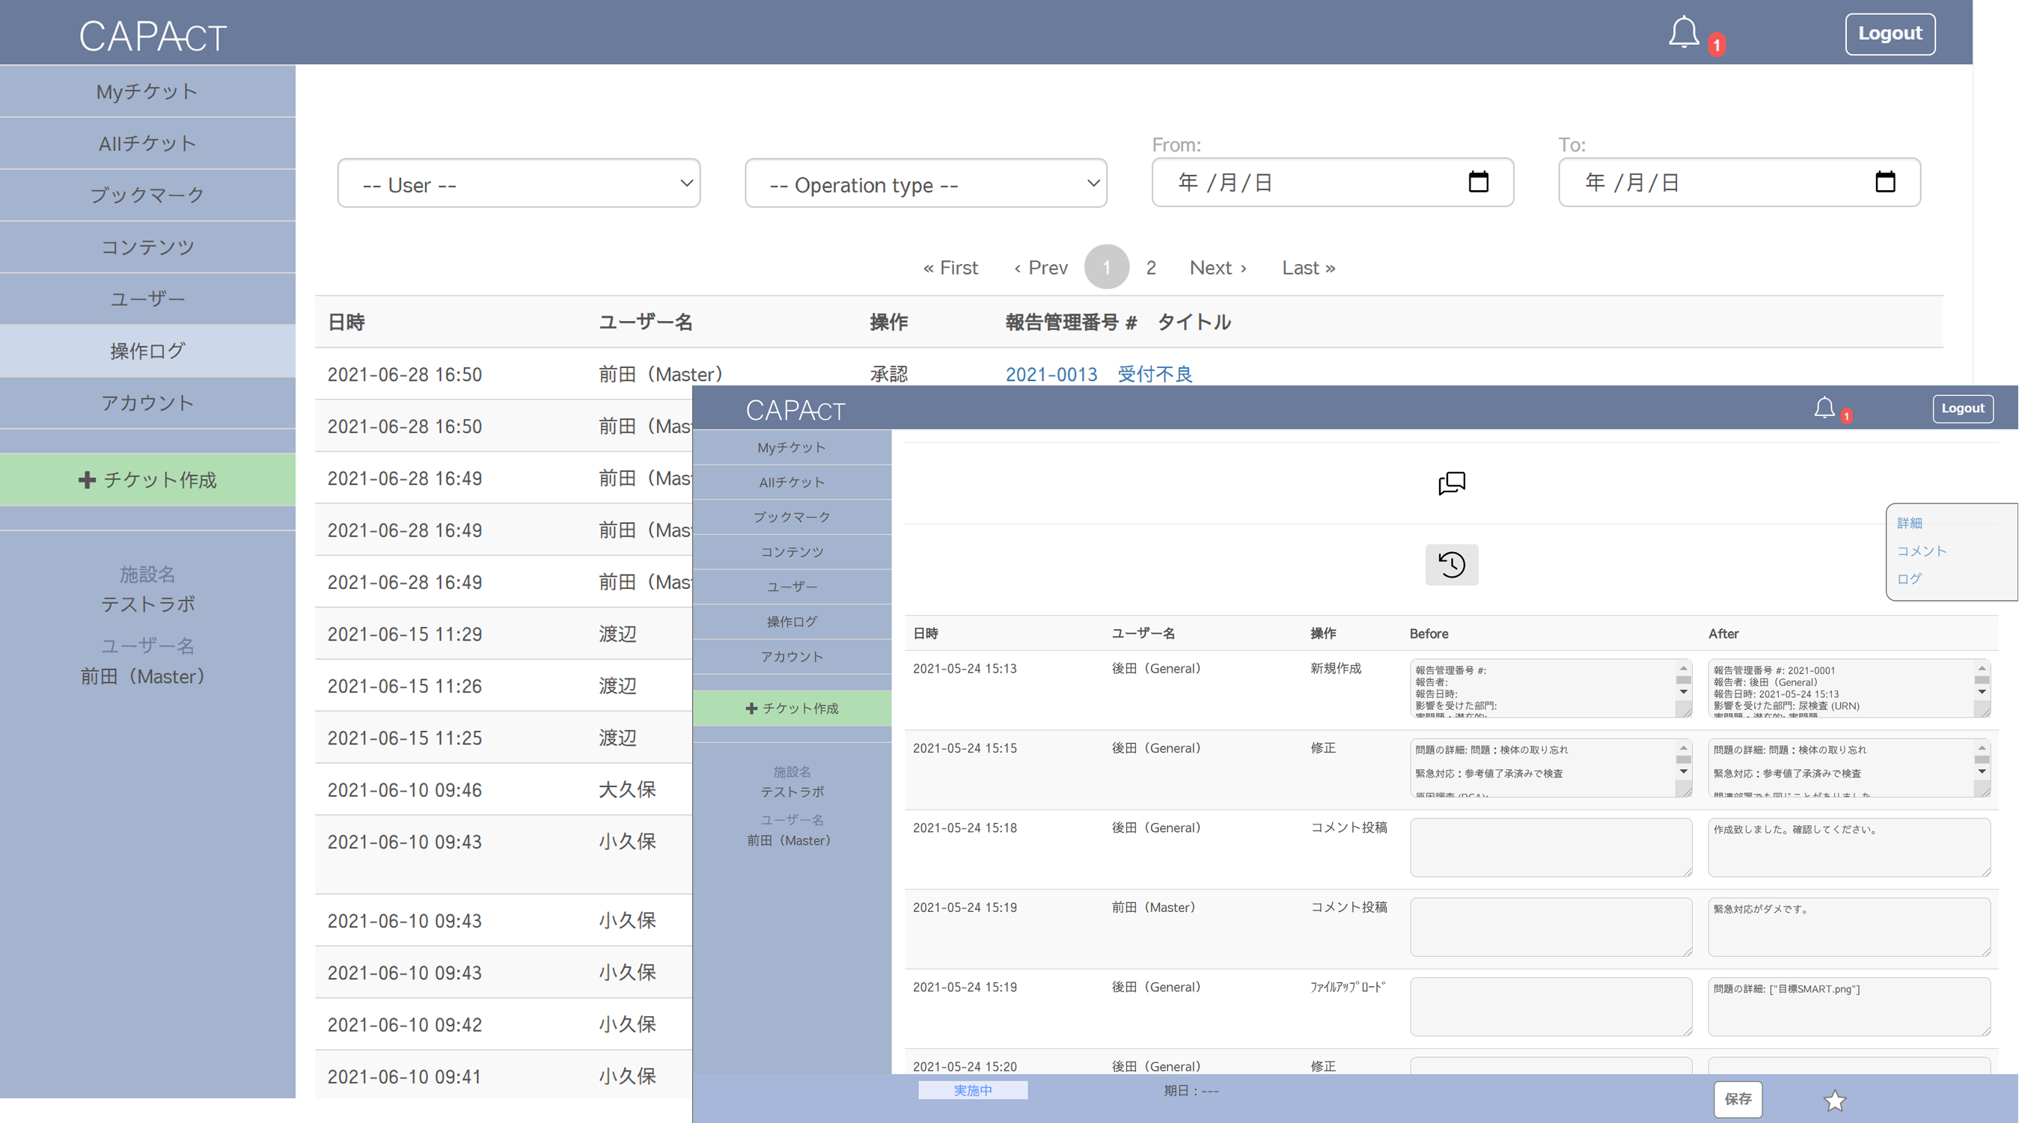This screenshot has height=1123, width=2019.
Task: Click the notification bell in top header
Action: click(x=1683, y=33)
